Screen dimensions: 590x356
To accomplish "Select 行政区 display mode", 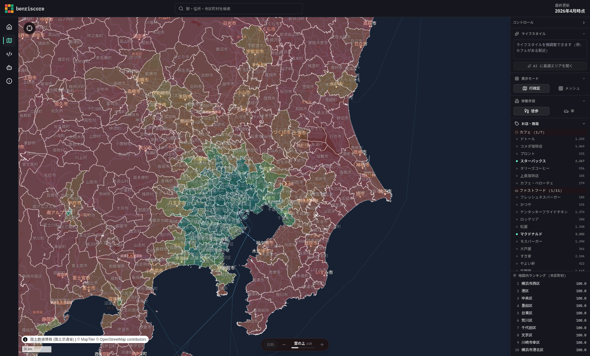I will click(x=531, y=88).
